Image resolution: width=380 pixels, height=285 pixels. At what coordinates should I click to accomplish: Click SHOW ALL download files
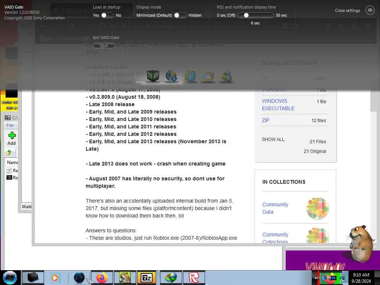tap(273, 140)
